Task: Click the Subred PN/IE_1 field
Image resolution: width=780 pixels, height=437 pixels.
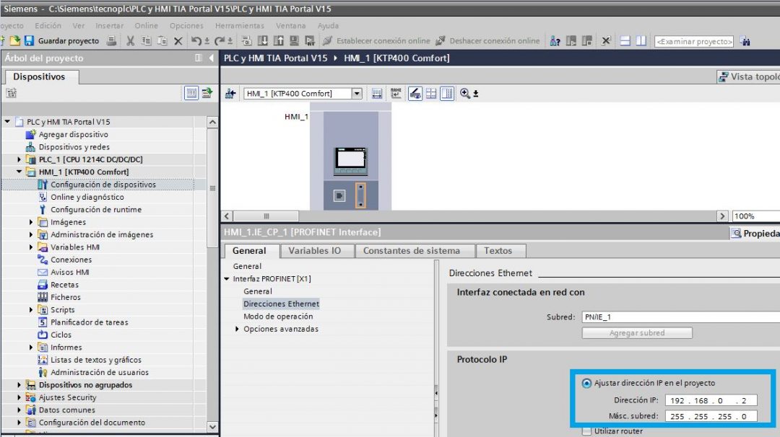Action: click(x=680, y=317)
